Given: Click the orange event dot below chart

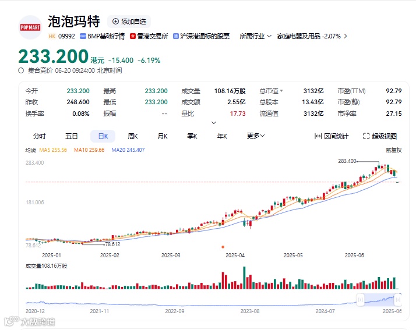Looking at the screenshot, I should pos(223,247).
